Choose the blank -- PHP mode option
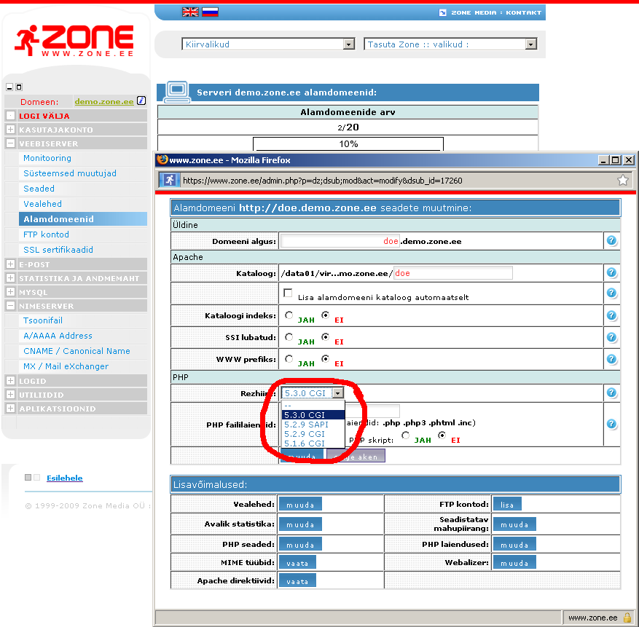 [313, 406]
